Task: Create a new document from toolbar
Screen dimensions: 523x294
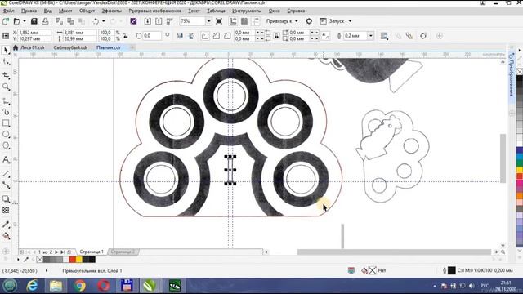Action: pyautogui.click(x=6, y=21)
